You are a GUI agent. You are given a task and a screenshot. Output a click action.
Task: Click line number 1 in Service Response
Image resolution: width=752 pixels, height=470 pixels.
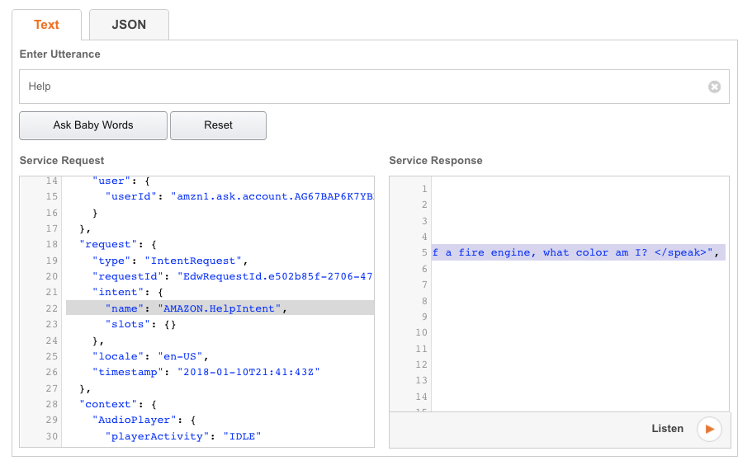(x=424, y=189)
